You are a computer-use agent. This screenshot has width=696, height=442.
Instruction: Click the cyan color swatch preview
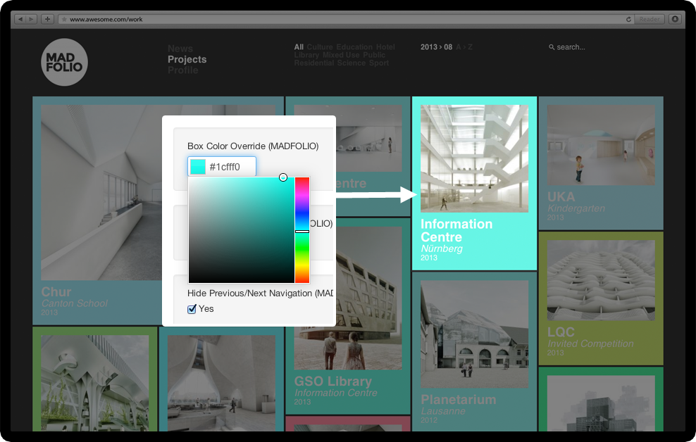pyautogui.click(x=198, y=167)
